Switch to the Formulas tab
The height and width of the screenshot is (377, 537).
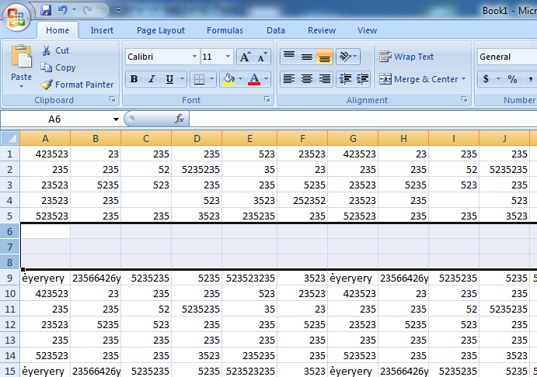[225, 30]
